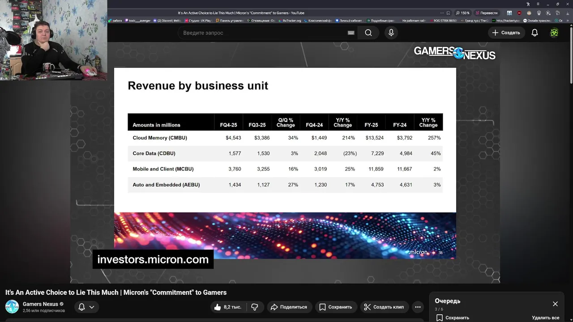Click the page scrollbar thumb on the right
The height and width of the screenshot is (322, 573).
(x=571, y=55)
